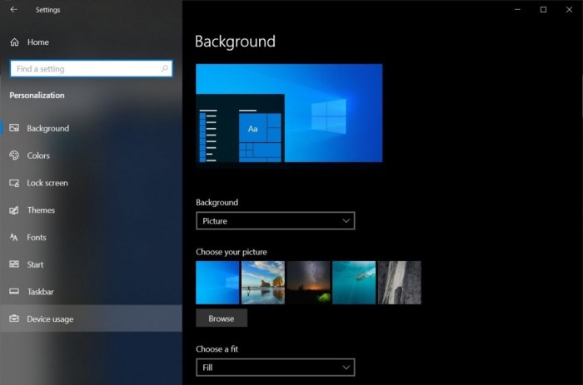Click the search magnifier icon

coord(164,69)
